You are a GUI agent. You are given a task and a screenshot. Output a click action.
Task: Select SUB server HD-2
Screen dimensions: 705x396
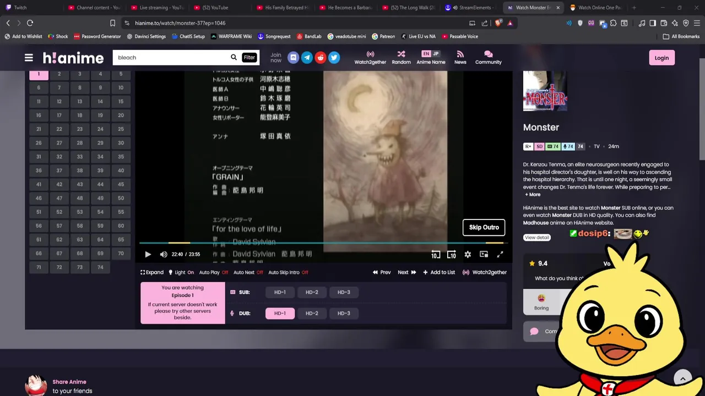pyautogui.click(x=312, y=292)
